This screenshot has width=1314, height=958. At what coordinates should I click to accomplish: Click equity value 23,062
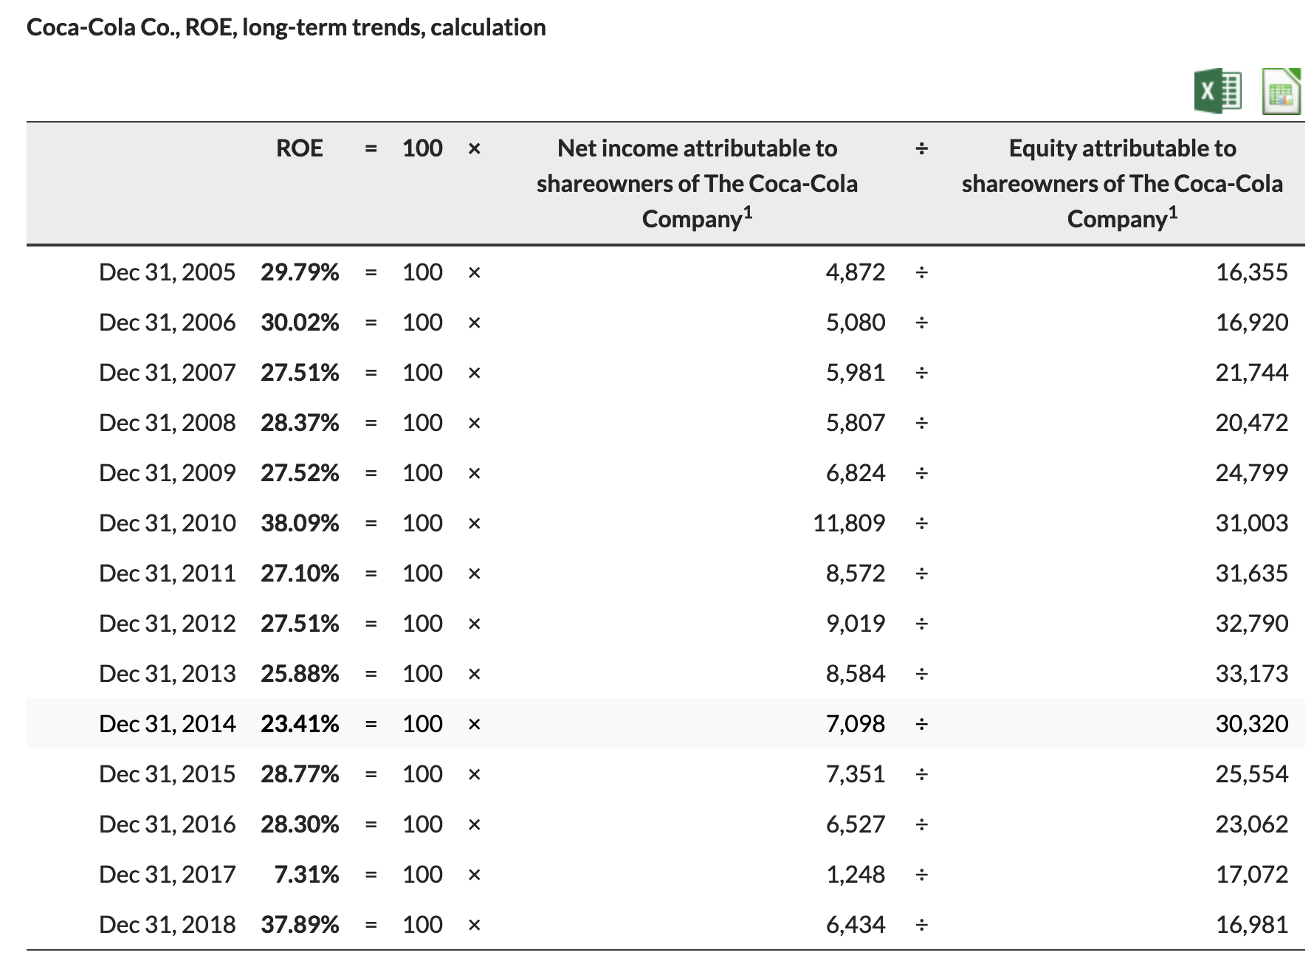pos(1252,824)
